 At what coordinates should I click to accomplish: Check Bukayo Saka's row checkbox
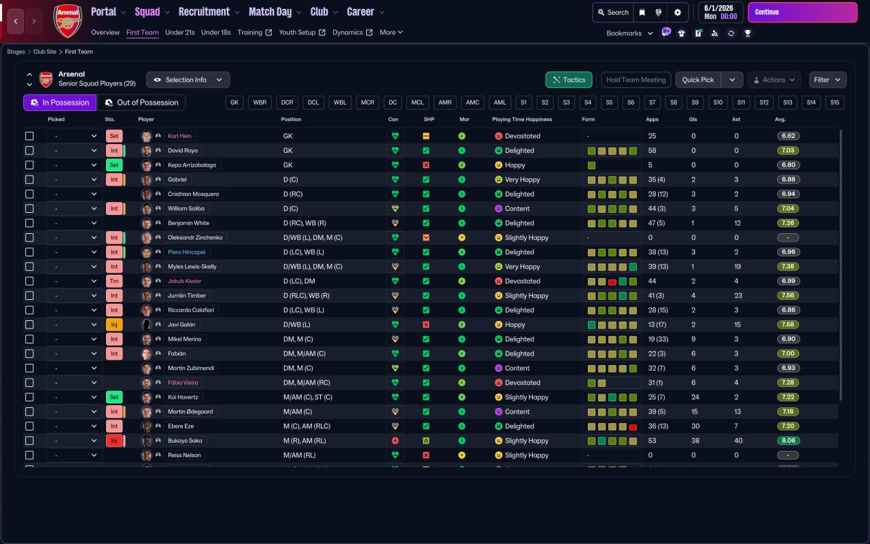29,441
